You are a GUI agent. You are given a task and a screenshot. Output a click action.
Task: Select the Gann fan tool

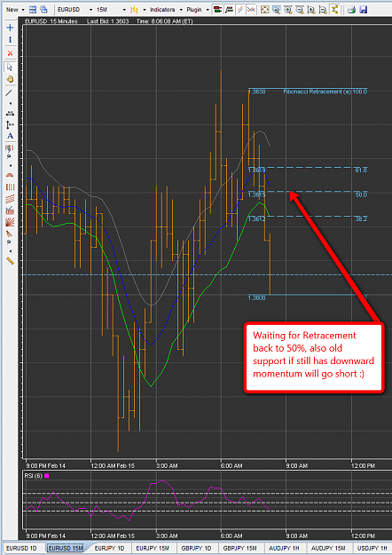[10, 222]
